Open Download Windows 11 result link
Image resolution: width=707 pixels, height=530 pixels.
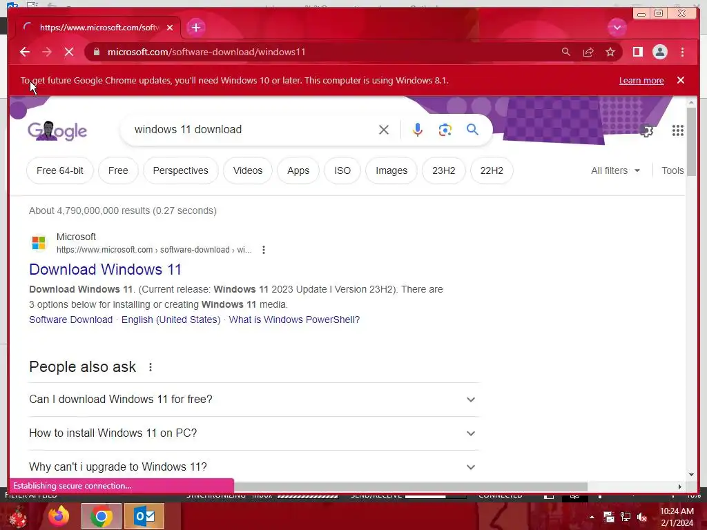tap(105, 270)
